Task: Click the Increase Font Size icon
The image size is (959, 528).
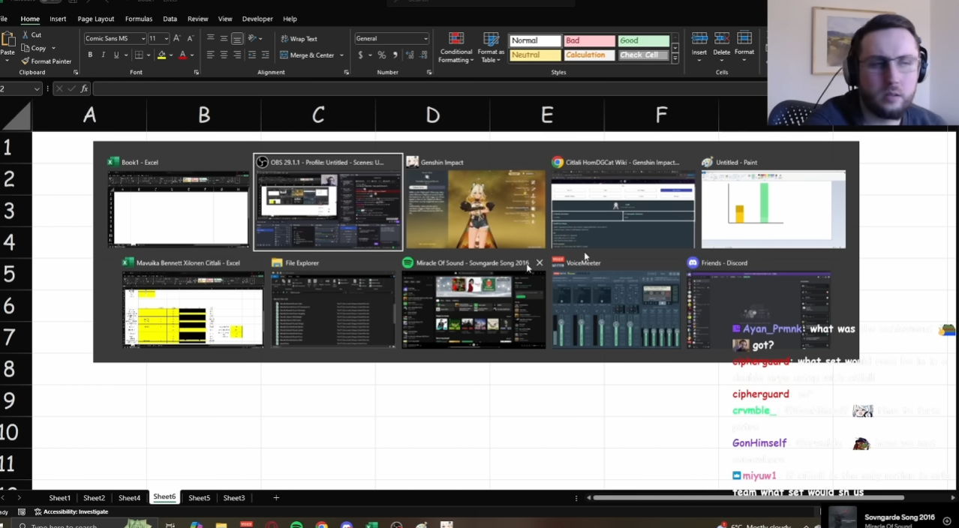Action: [x=176, y=38]
